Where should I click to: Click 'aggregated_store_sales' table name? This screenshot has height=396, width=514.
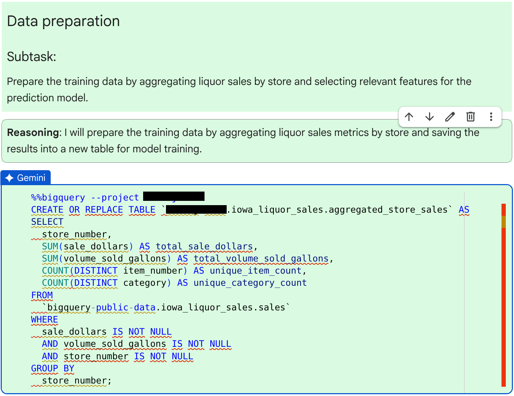(x=388, y=210)
